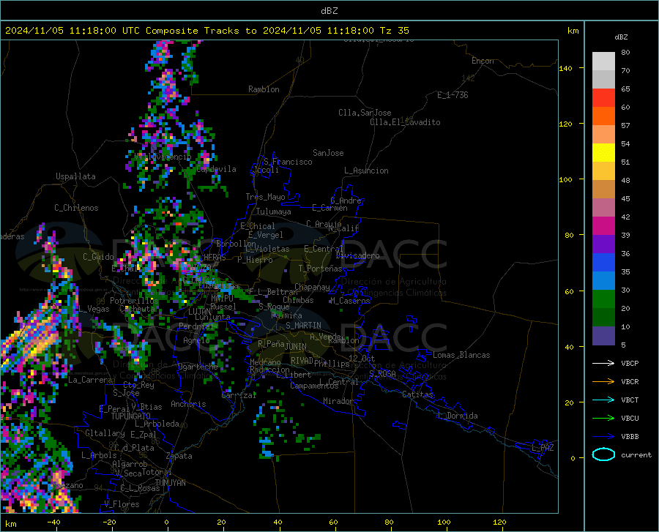
Task: Click the '100' tick on the right vertical axis
Action: [565, 180]
